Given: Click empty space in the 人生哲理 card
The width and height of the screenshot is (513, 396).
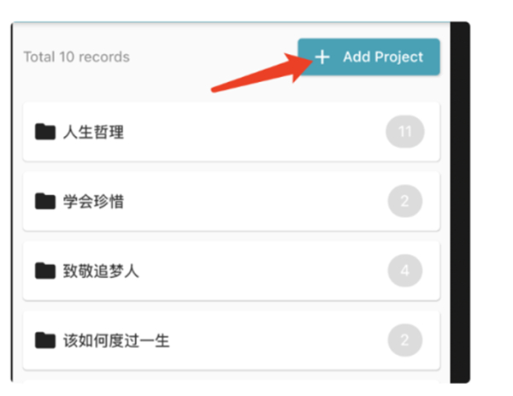Looking at the screenshot, I should pyautogui.click(x=256, y=132).
